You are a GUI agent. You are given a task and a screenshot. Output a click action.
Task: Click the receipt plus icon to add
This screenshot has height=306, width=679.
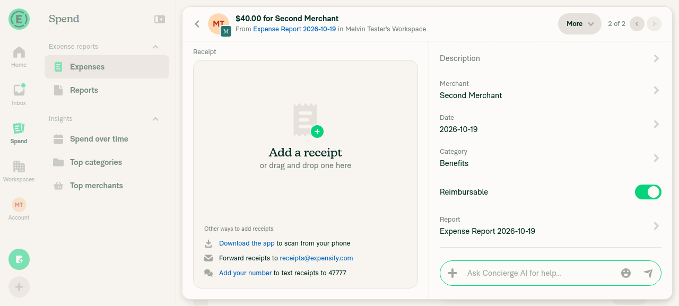pyautogui.click(x=317, y=131)
